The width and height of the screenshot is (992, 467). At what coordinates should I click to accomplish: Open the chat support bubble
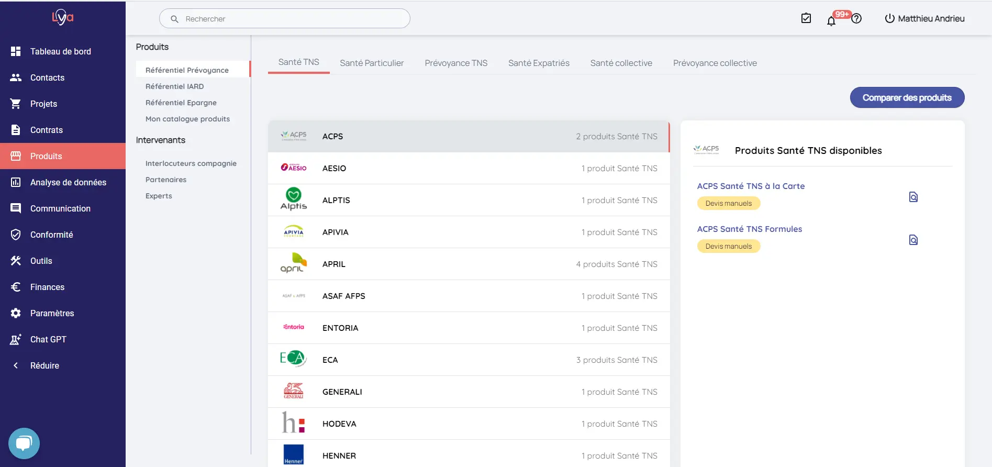point(24,443)
